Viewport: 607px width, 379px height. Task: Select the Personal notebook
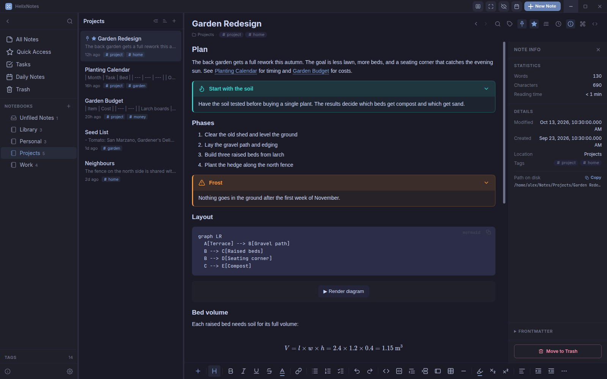[38, 141]
